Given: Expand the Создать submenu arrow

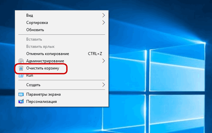Looking at the screenshot, I should [x=103, y=85].
